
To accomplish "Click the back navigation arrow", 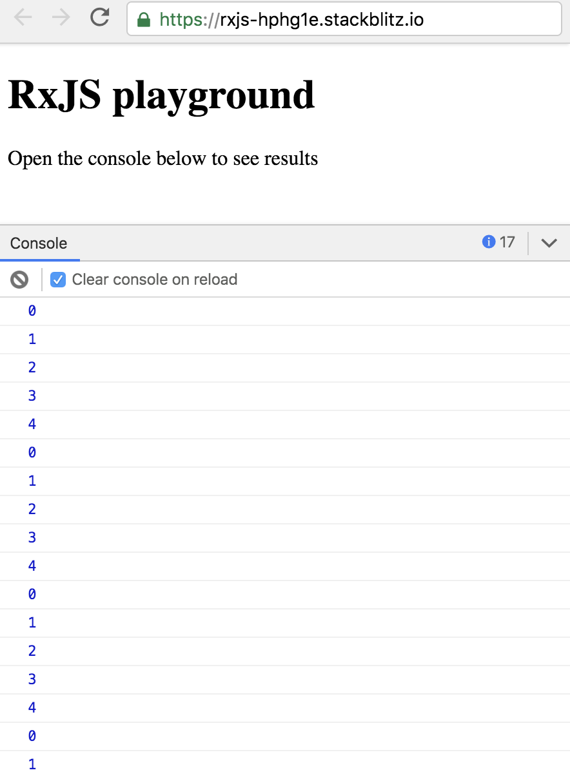I will coord(23,19).
